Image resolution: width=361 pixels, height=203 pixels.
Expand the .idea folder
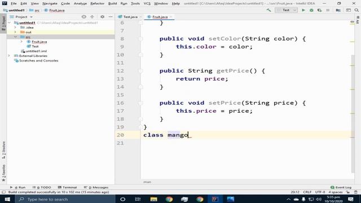tap(15, 28)
